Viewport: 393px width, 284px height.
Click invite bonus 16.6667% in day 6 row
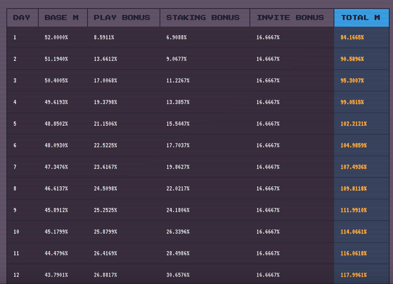point(268,146)
